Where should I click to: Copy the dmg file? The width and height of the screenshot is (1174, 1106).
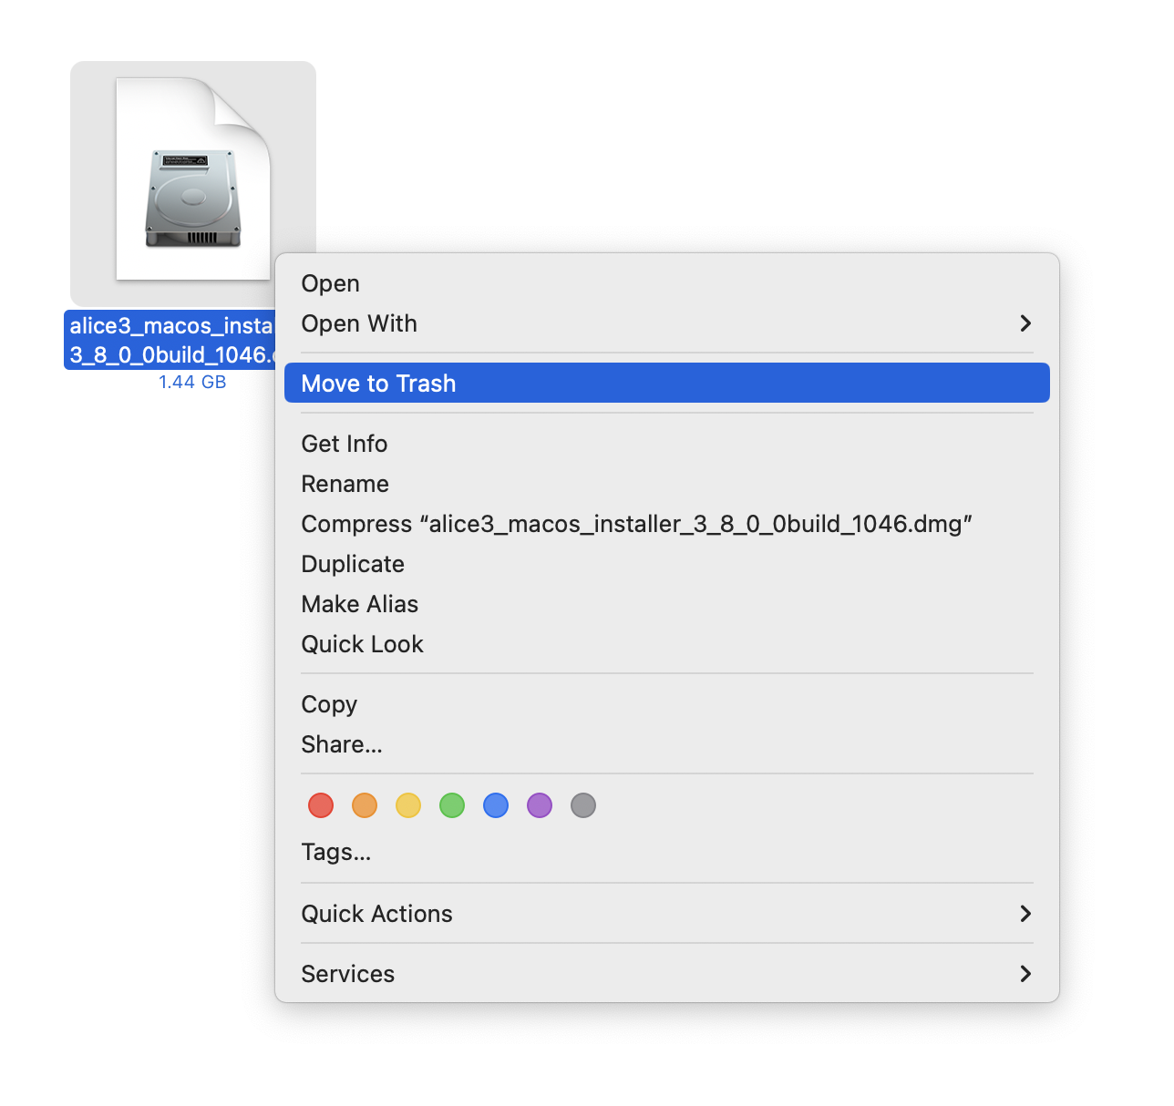329,704
